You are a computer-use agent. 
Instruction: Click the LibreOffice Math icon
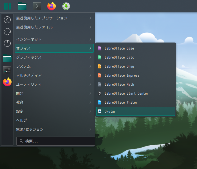coord(100,84)
